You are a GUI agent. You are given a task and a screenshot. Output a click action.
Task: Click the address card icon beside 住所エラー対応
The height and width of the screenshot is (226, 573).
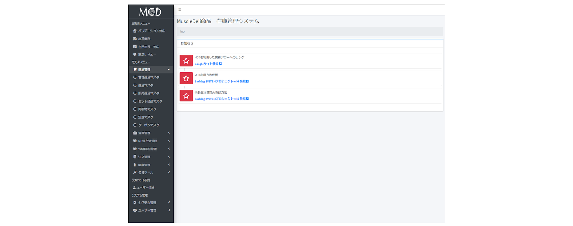(135, 47)
